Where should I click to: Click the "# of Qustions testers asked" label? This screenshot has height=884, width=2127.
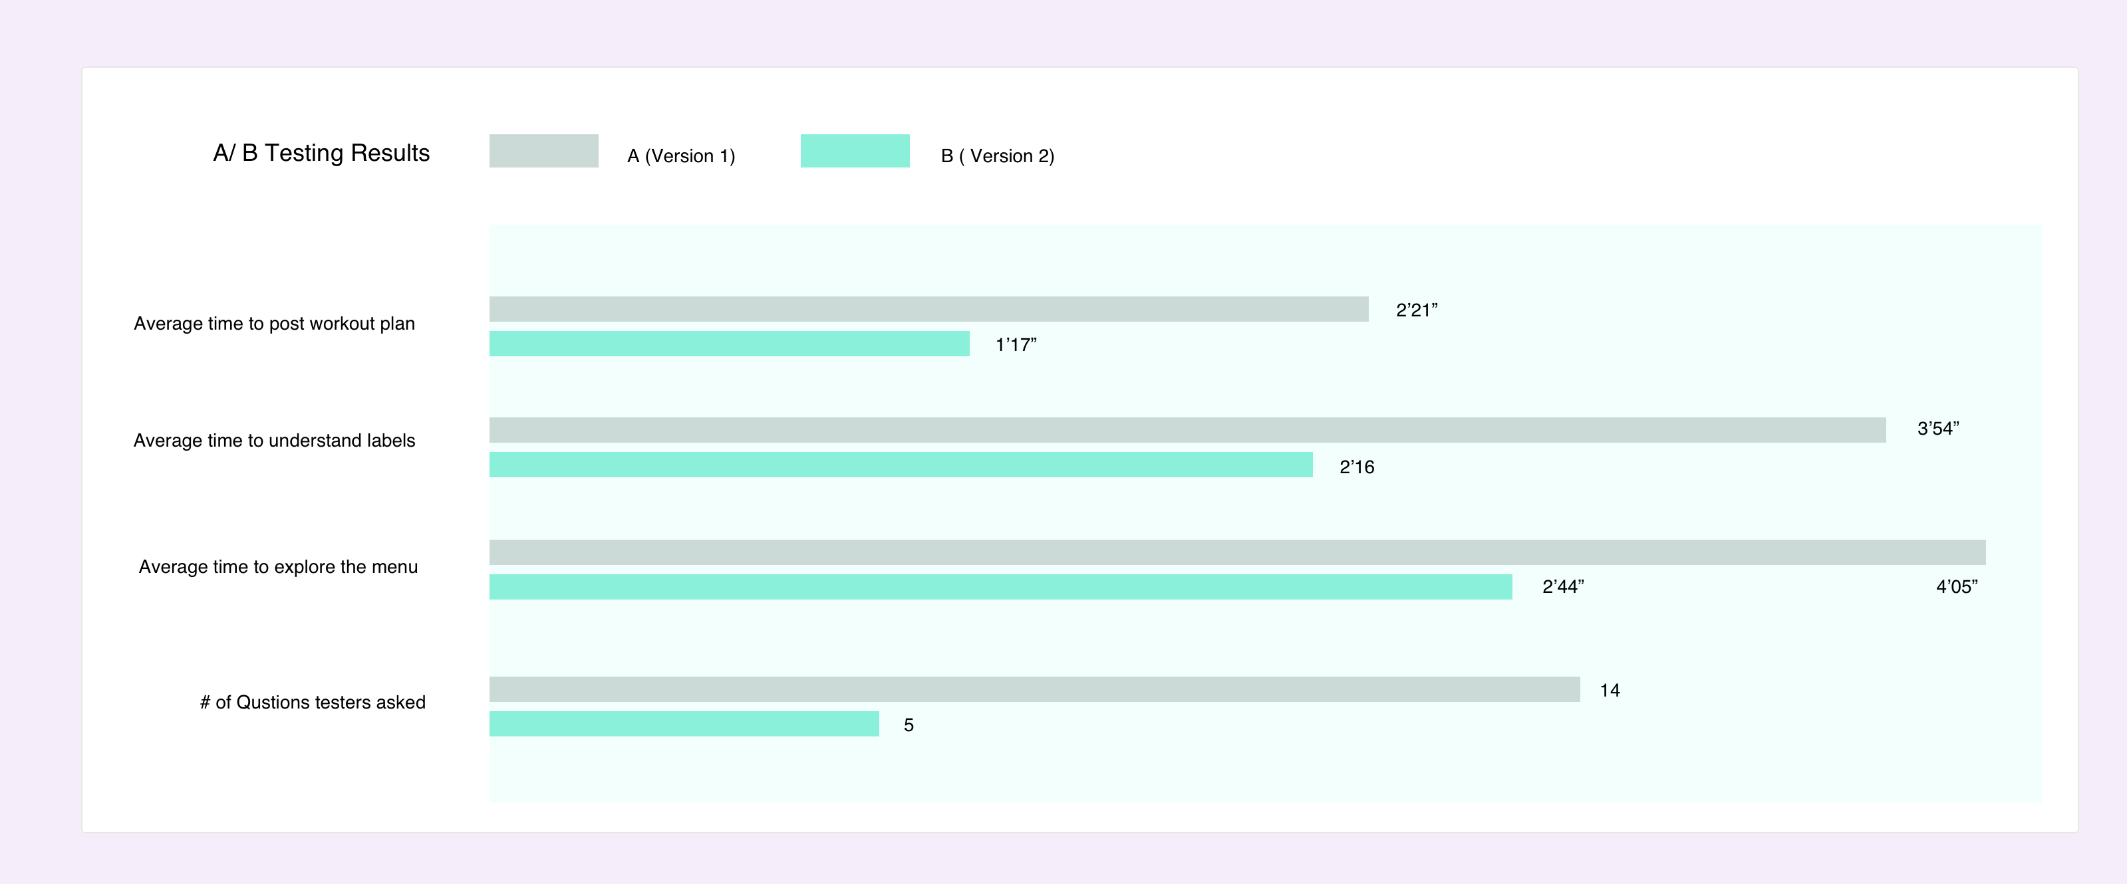click(x=312, y=703)
